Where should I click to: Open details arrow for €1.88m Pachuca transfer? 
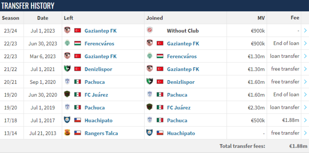pos(305,120)
